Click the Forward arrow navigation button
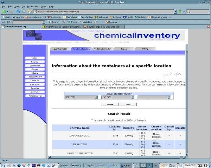 point(11,12)
